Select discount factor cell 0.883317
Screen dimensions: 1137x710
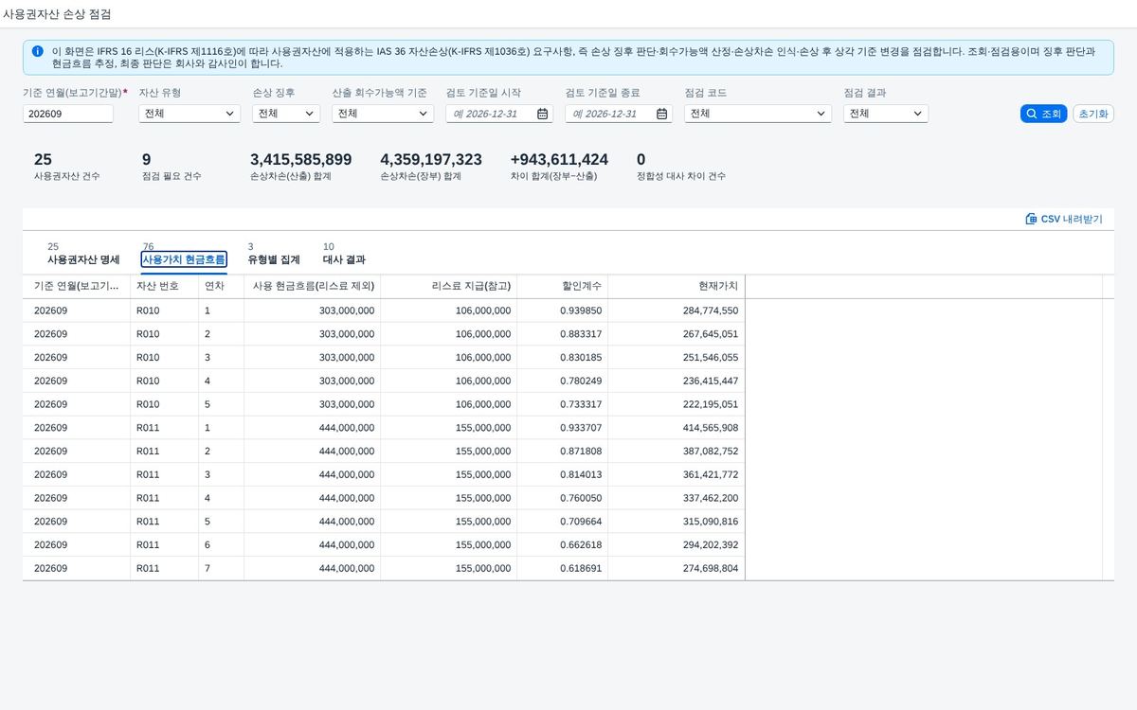tap(580, 334)
